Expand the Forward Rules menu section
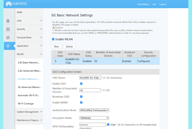Viewport: 192px width, 129px height. coord(29,37)
